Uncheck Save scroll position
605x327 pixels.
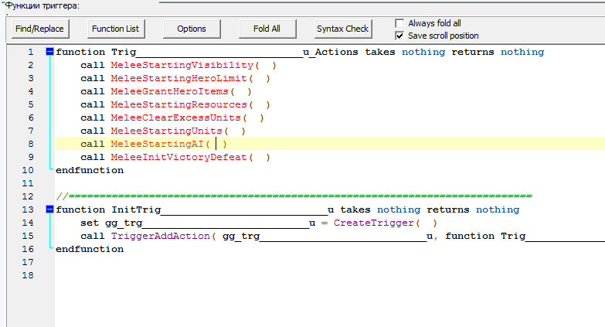399,36
